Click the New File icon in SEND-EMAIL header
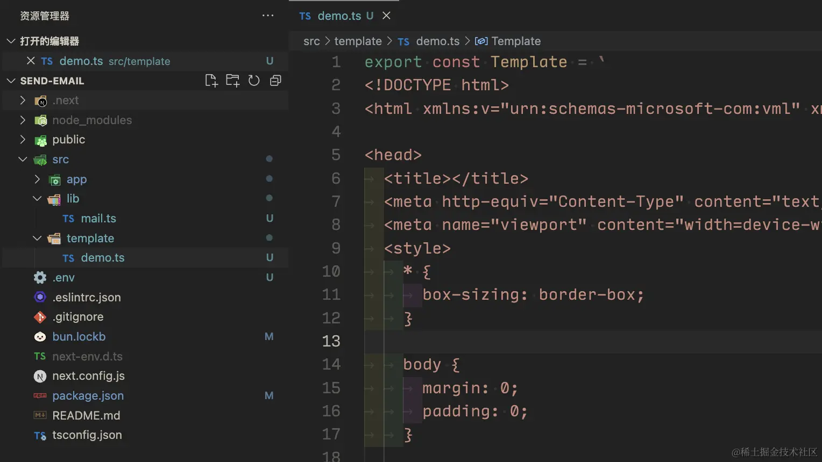 211,81
